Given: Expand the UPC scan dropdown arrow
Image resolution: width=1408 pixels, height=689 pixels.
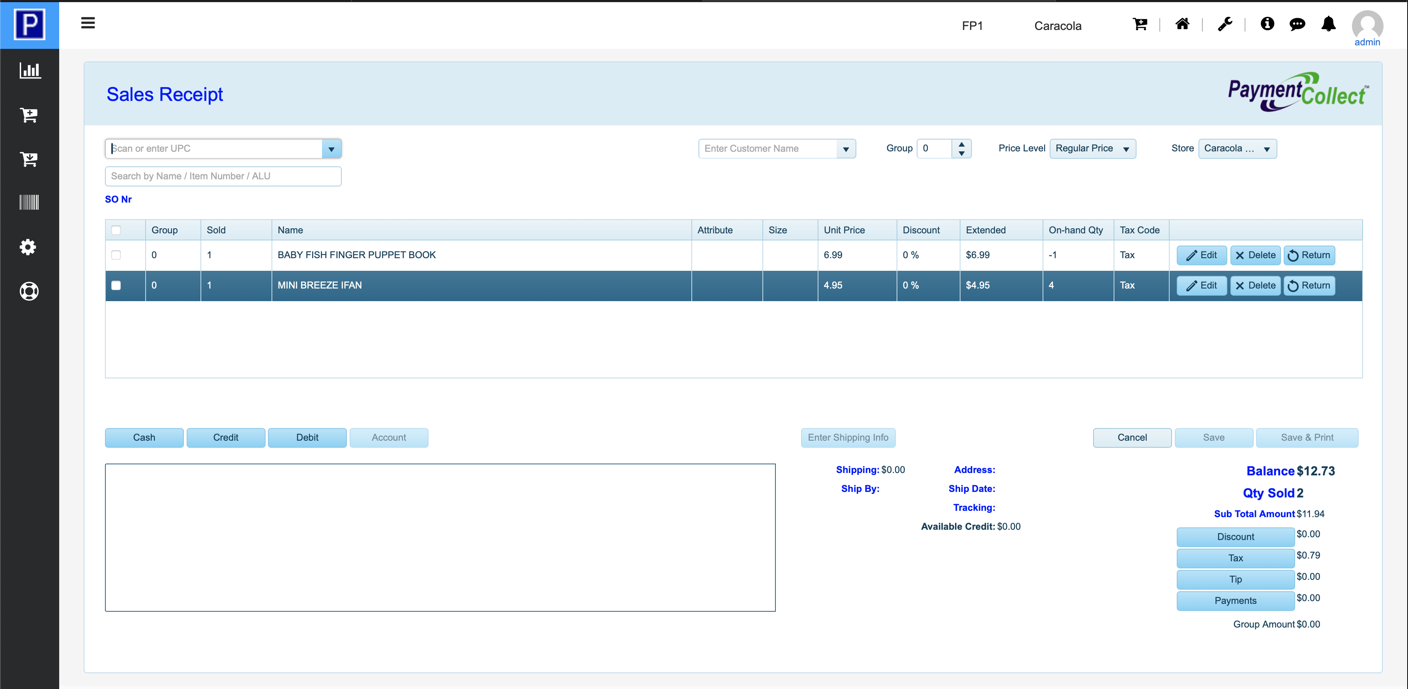Looking at the screenshot, I should [x=331, y=149].
